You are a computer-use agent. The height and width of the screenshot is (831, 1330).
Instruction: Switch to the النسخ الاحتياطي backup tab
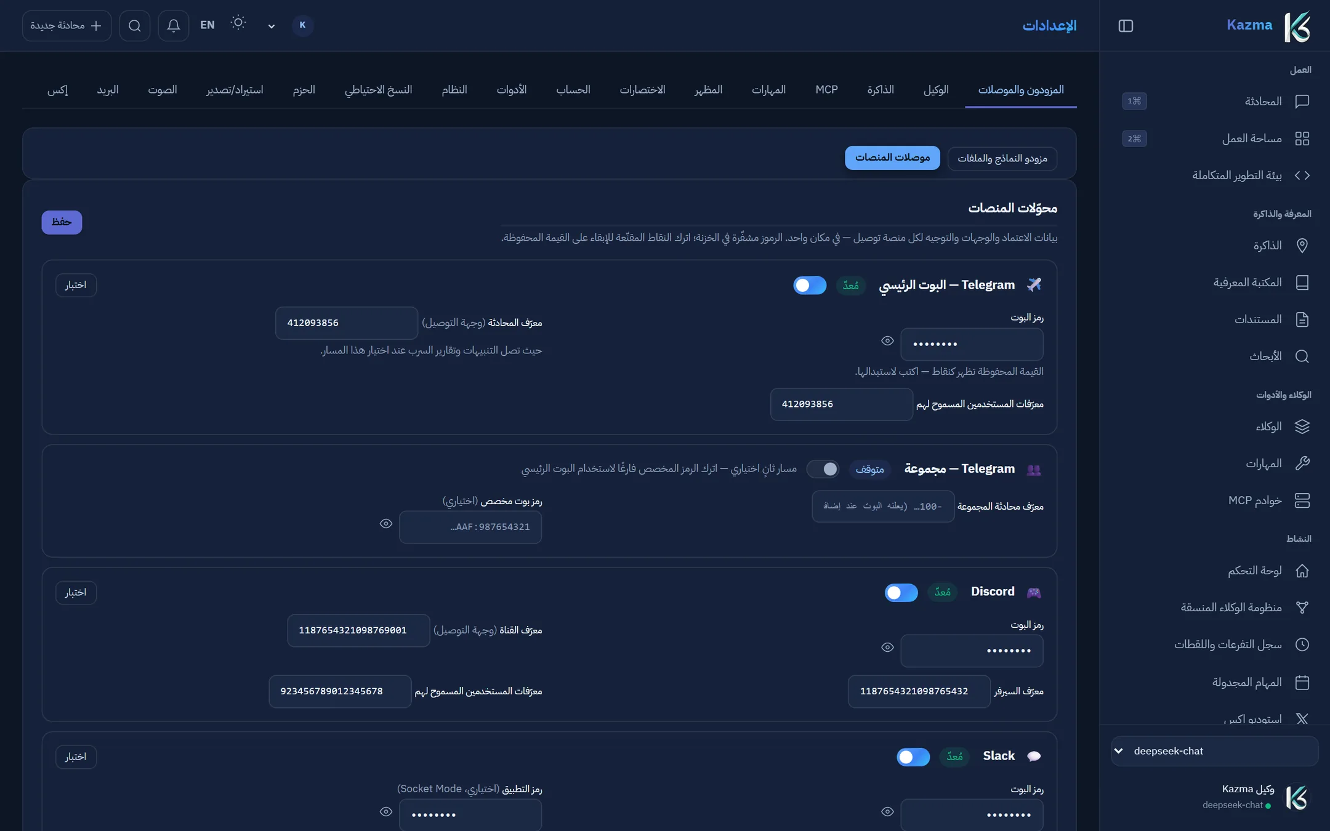point(378,90)
